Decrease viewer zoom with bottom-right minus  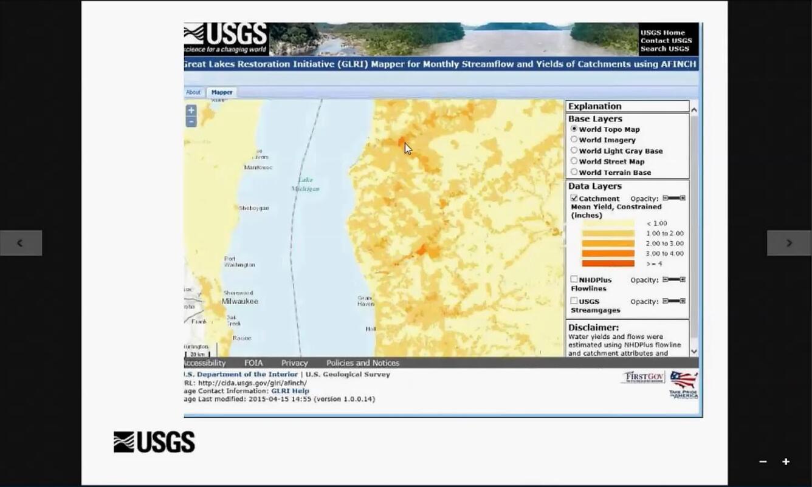point(763,461)
